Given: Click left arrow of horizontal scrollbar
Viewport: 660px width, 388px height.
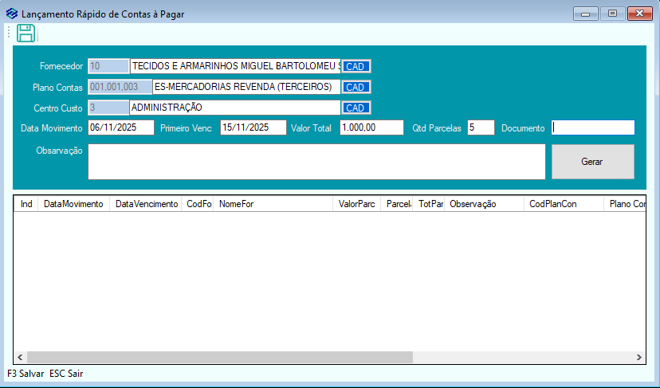Looking at the screenshot, I should (19, 358).
